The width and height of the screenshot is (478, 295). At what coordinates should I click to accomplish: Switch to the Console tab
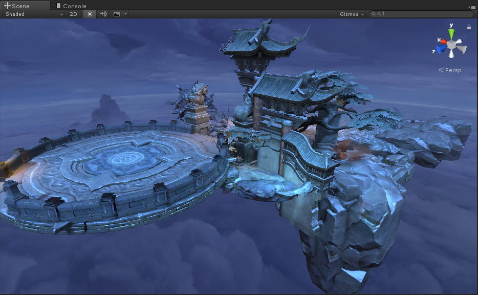coord(71,6)
